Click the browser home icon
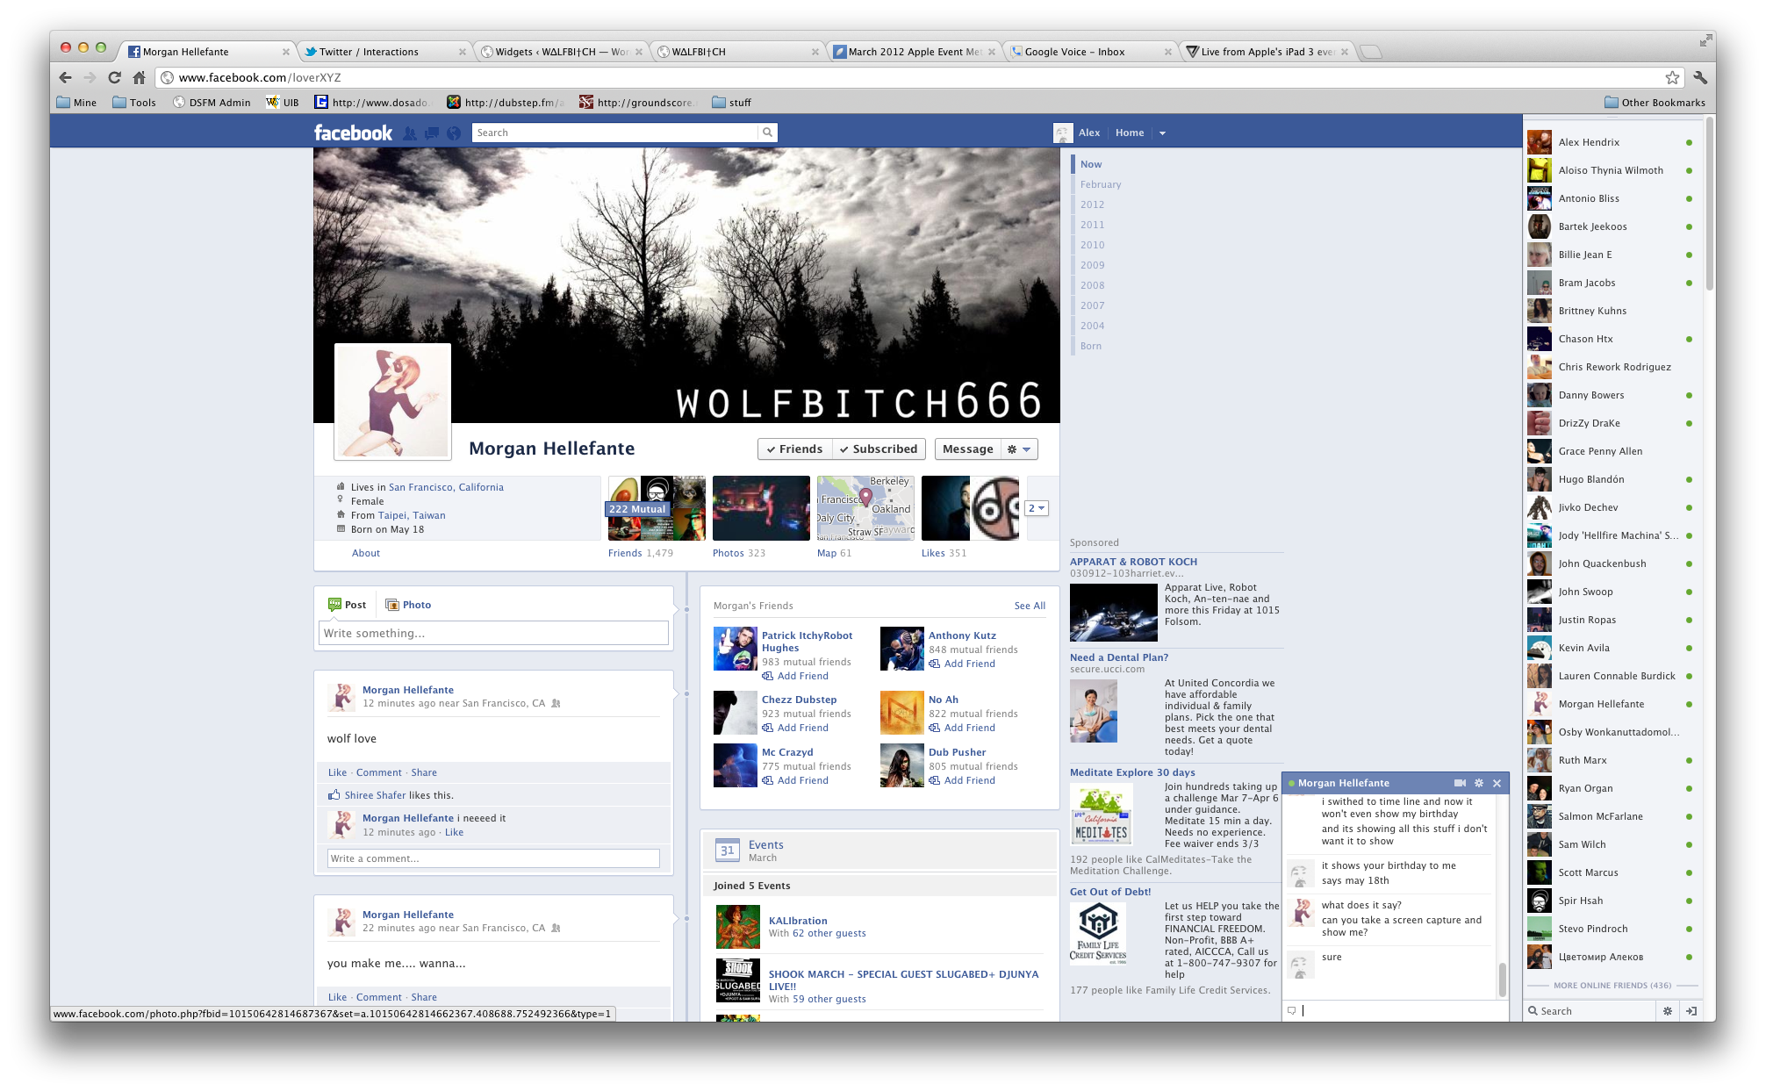The width and height of the screenshot is (1766, 1091). (x=139, y=77)
